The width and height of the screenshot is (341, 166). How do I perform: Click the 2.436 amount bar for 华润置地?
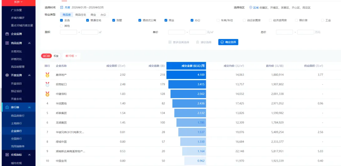tap(189, 103)
